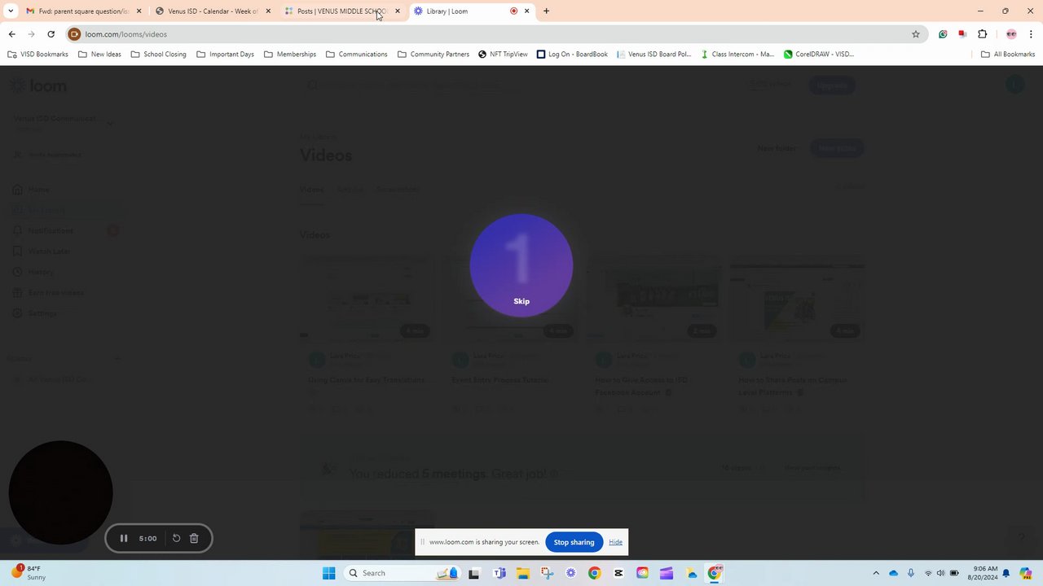
Task: Open Chrome's three-dot menu
Action: click(x=1031, y=34)
